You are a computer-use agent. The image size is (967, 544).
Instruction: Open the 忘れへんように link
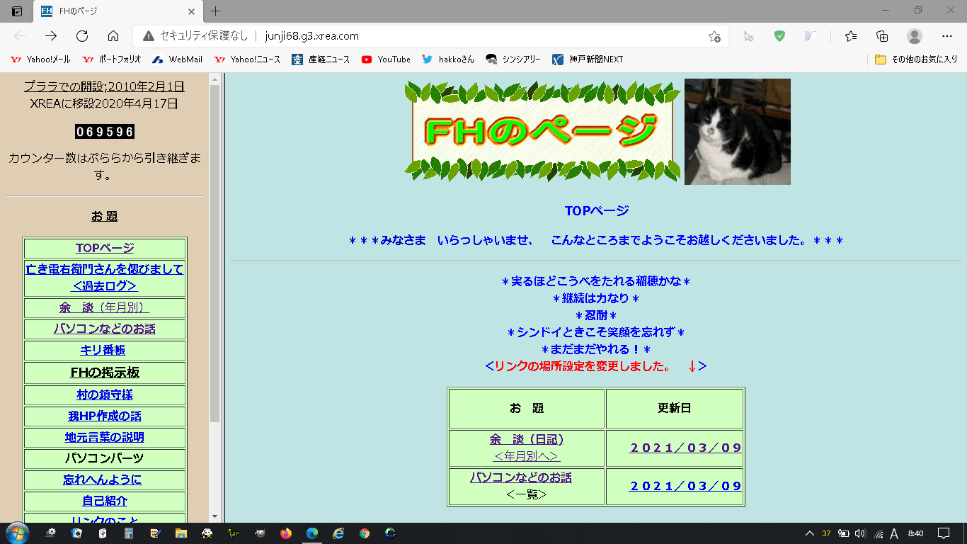point(103,480)
